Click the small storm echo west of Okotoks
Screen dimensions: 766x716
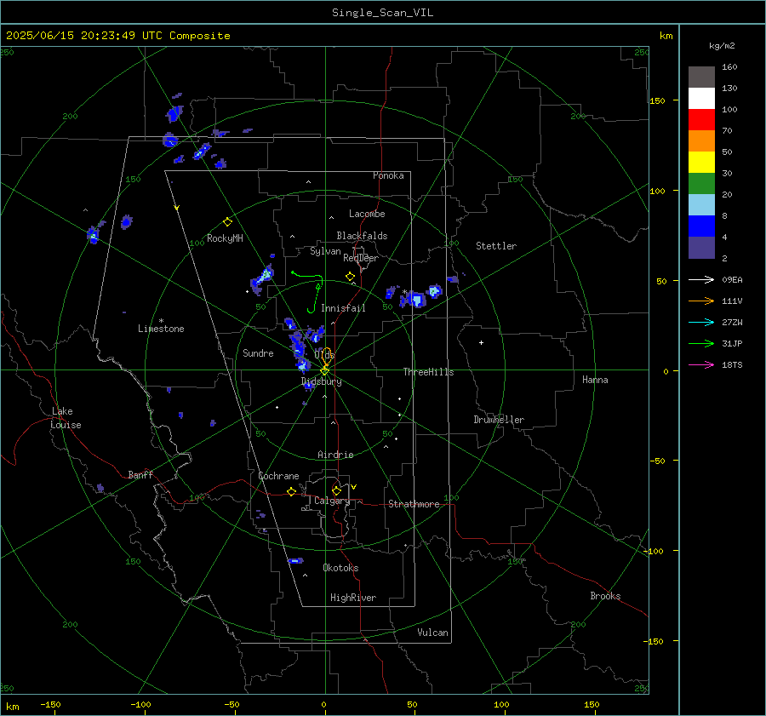tap(295, 560)
